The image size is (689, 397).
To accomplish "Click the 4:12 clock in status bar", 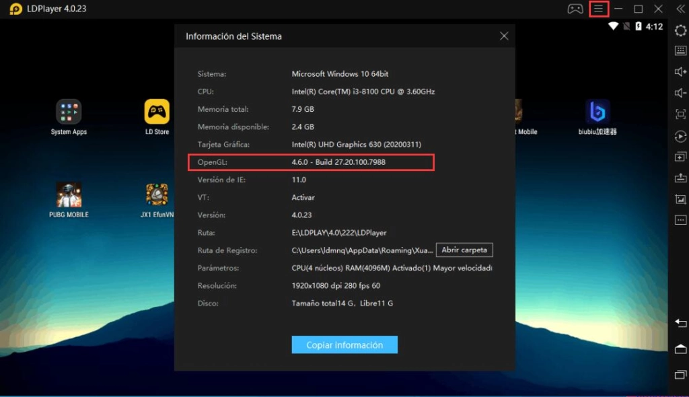I will click(654, 26).
